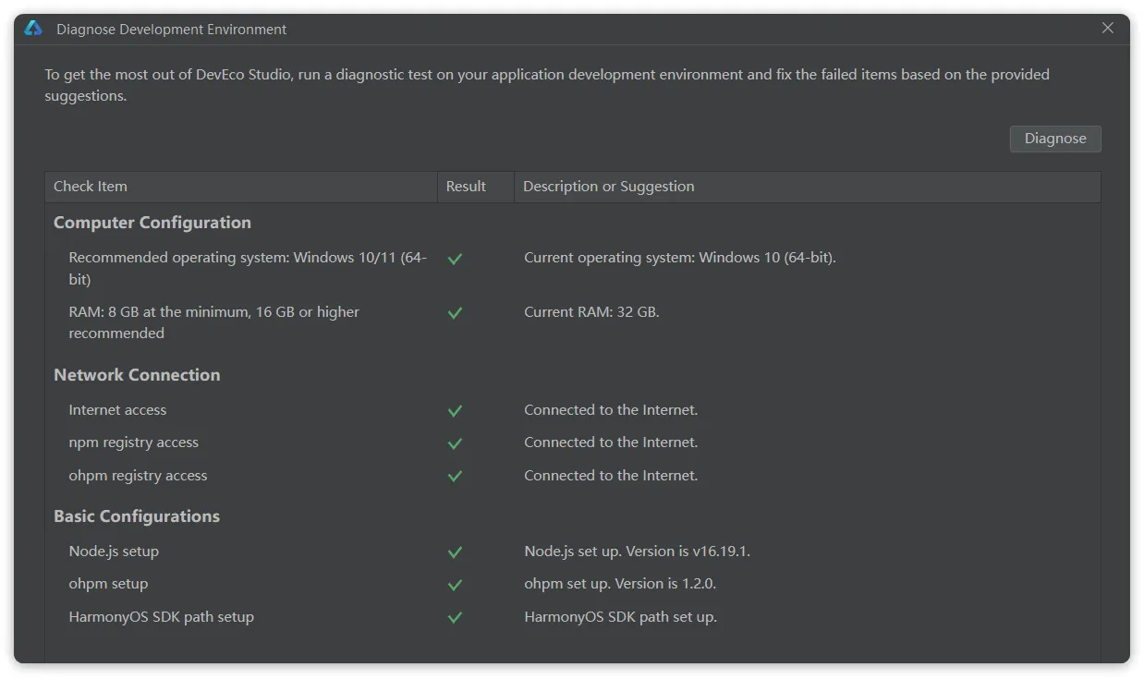Select the Node.js version v16.19.1 description

pyautogui.click(x=637, y=552)
